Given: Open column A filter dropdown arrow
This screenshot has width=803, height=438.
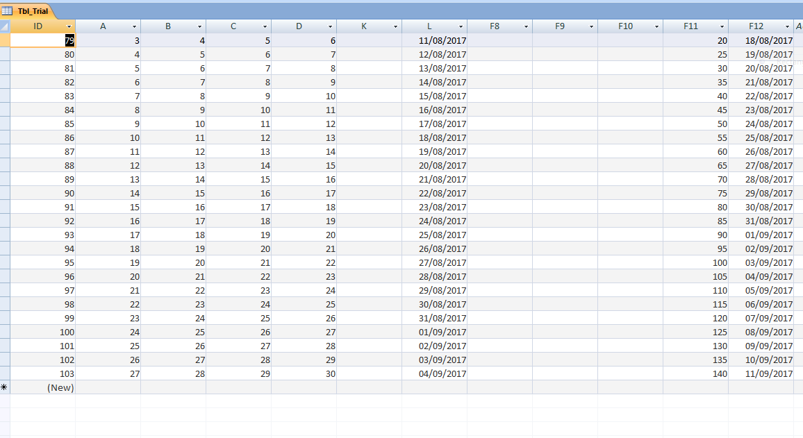Looking at the screenshot, I should [x=134, y=26].
